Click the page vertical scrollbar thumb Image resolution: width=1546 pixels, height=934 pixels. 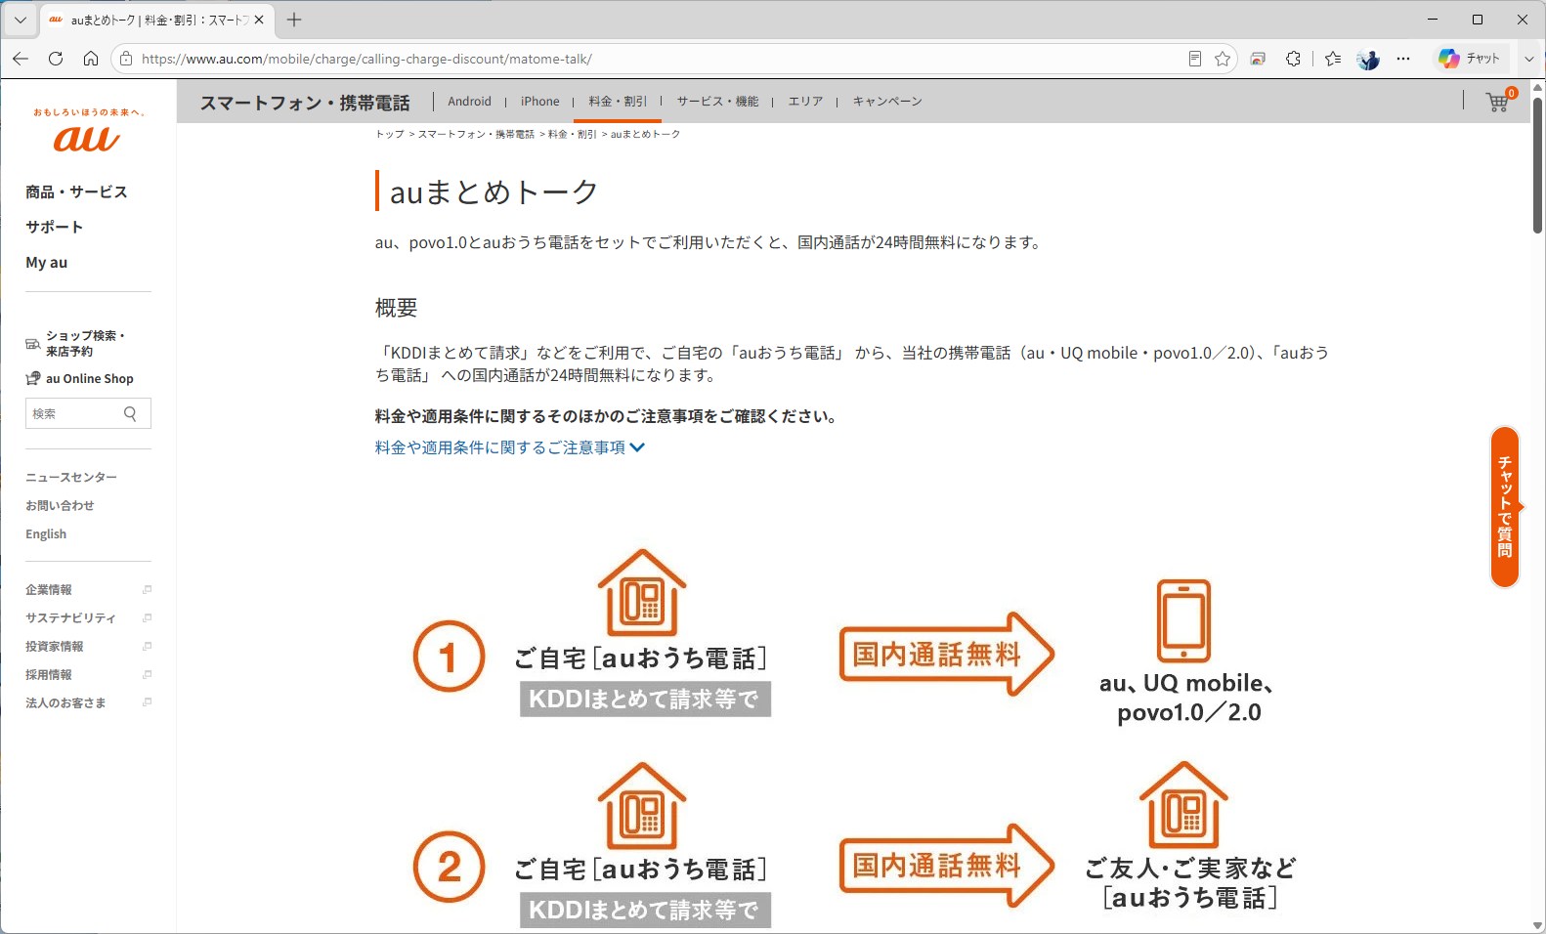1537,166
